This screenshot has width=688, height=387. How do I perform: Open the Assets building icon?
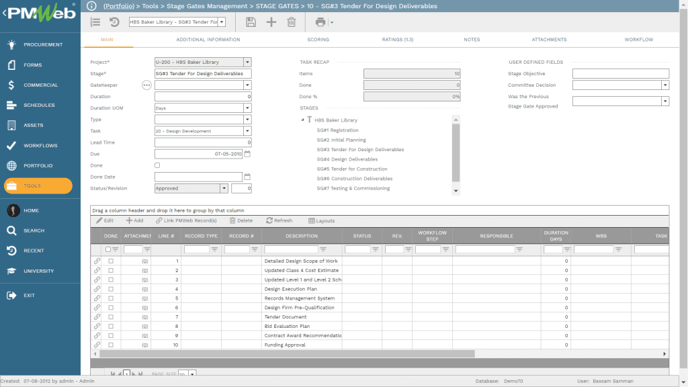pyautogui.click(x=11, y=126)
